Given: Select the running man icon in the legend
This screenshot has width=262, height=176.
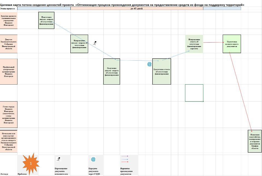Looking at the screenshot, I should pyautogui.click(x=58, y=159).
